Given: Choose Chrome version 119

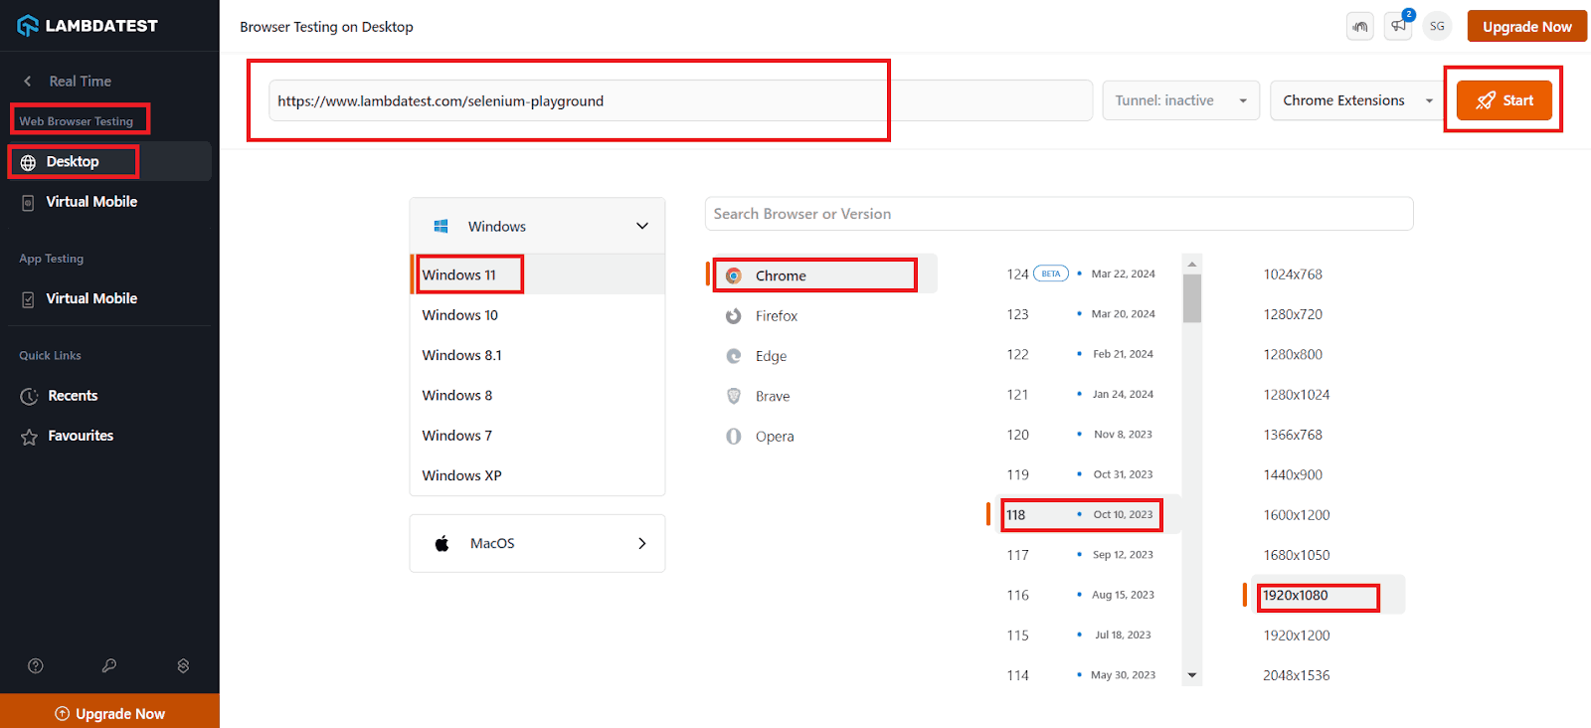Looking at the screenshot, I should [x=1081, y=474].
